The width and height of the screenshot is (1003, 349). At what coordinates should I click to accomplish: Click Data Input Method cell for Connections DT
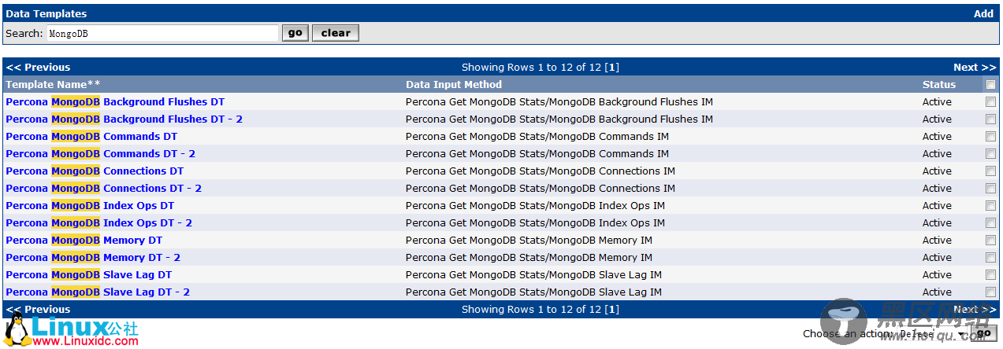[x=540, y=171]
